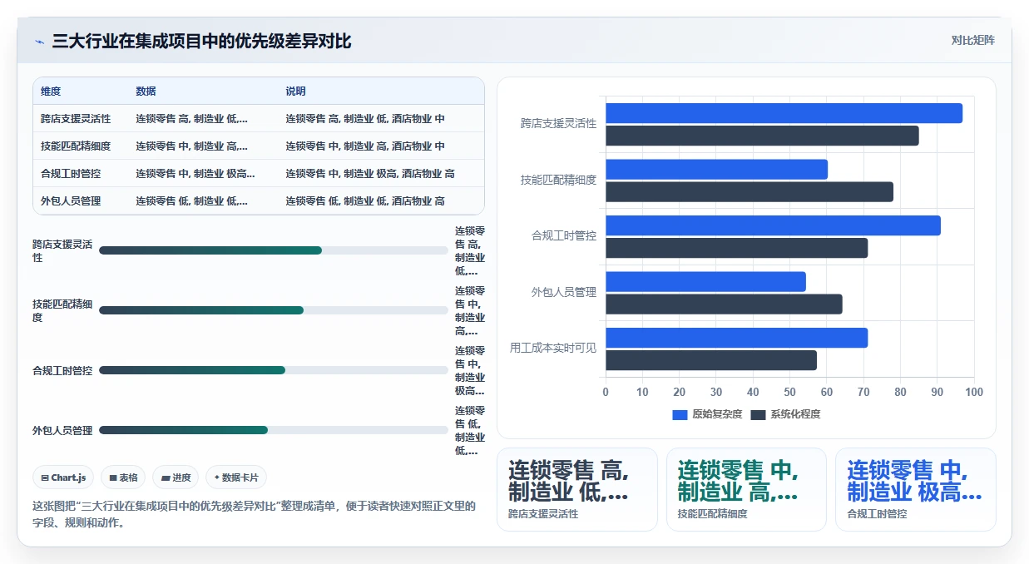Viewport: 1029px width, 564px height.
Task: Select the Chart.js chip
Action: 63,477
